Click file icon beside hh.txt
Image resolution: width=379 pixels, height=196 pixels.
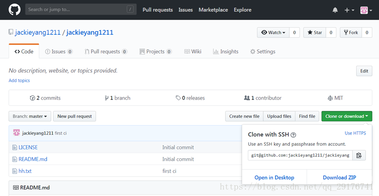[15, 171]
